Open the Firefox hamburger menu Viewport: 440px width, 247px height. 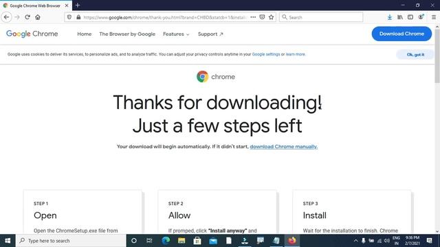(434, 17)
